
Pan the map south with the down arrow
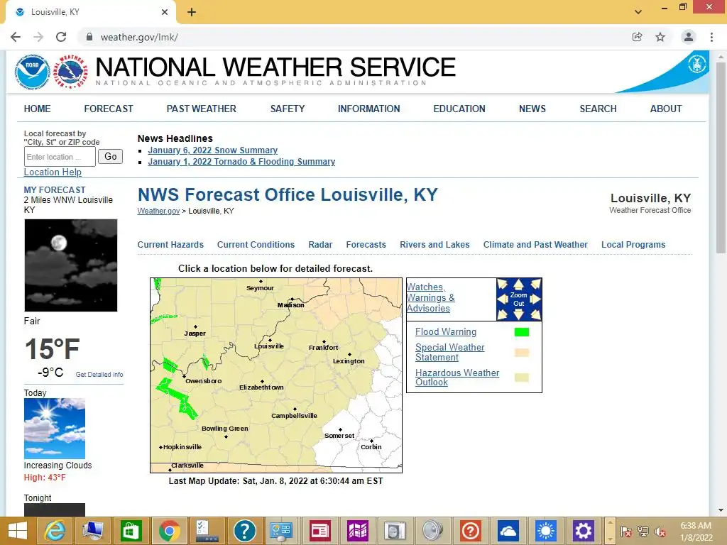518,314
